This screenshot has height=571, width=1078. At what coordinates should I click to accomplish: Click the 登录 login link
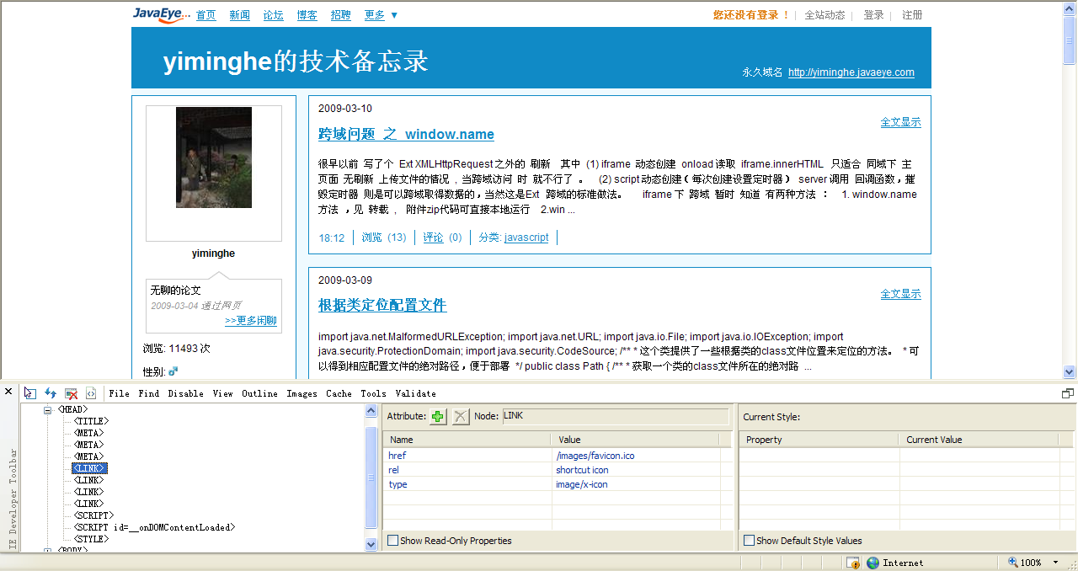[873, 15]
